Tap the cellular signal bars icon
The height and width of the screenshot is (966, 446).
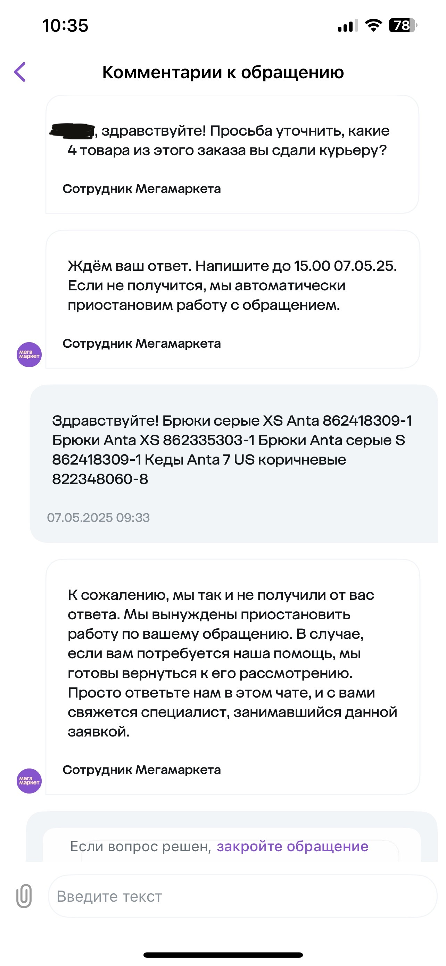pos(347,25)
